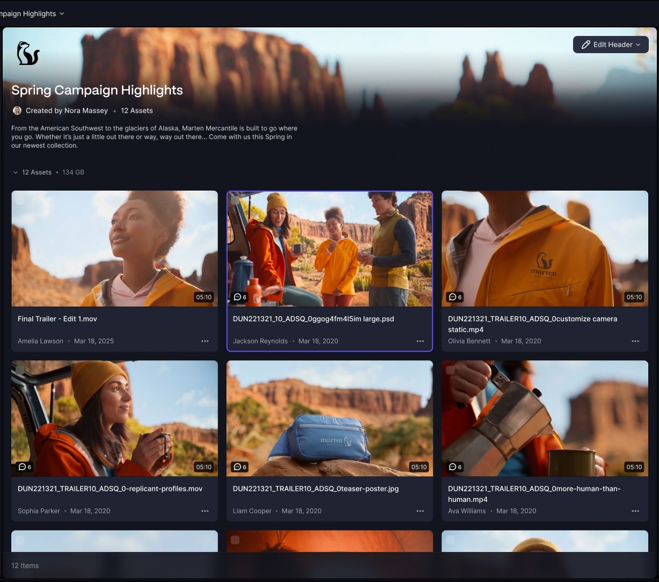View comments on the large.psd asset
This screenshot has height=582, width=659.
(x=240, y=297)
